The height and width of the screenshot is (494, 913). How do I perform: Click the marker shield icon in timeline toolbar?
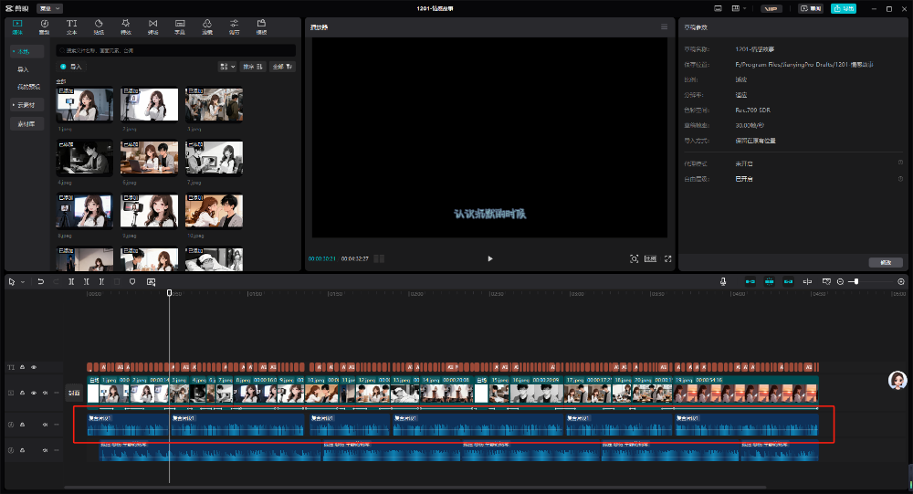[132, 282]
